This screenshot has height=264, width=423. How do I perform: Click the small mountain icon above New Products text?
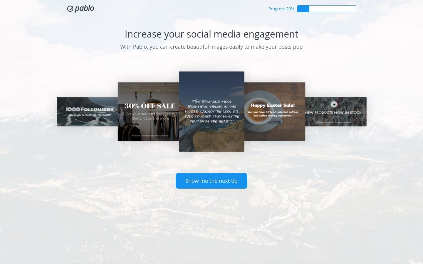click(x=334, y=104)
